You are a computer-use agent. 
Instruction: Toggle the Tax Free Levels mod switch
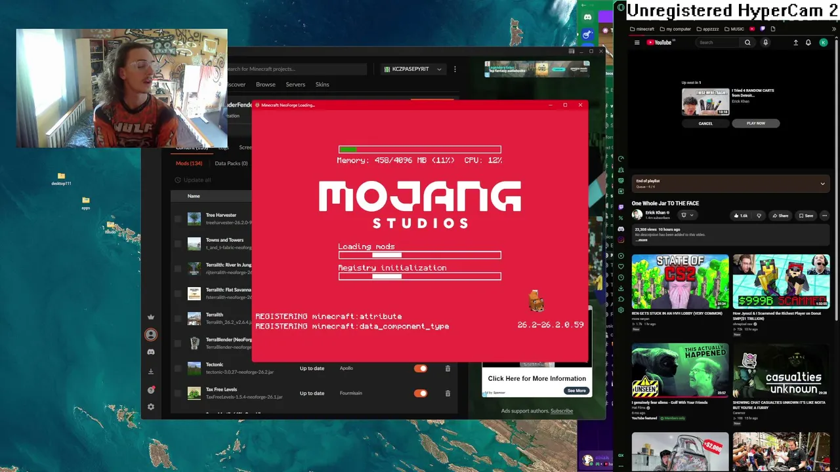421,393
